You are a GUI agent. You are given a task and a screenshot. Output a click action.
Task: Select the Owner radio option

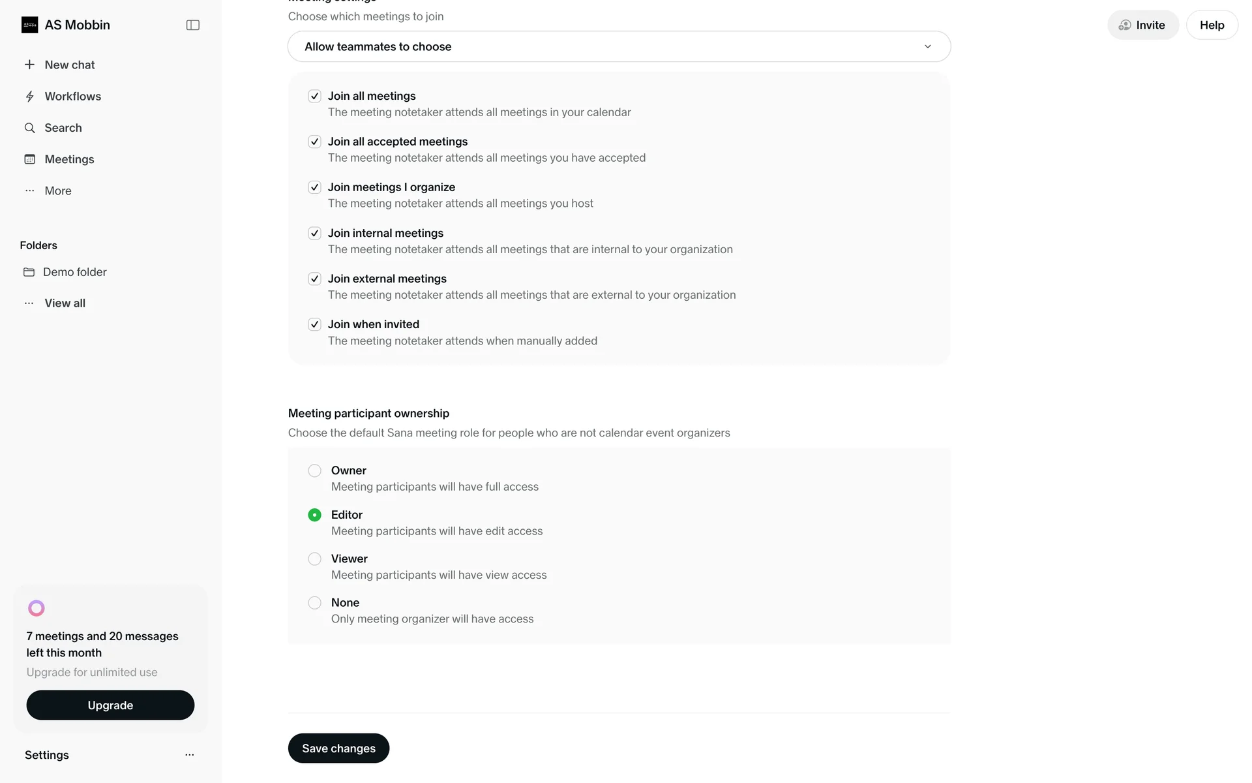pos(314,470)
